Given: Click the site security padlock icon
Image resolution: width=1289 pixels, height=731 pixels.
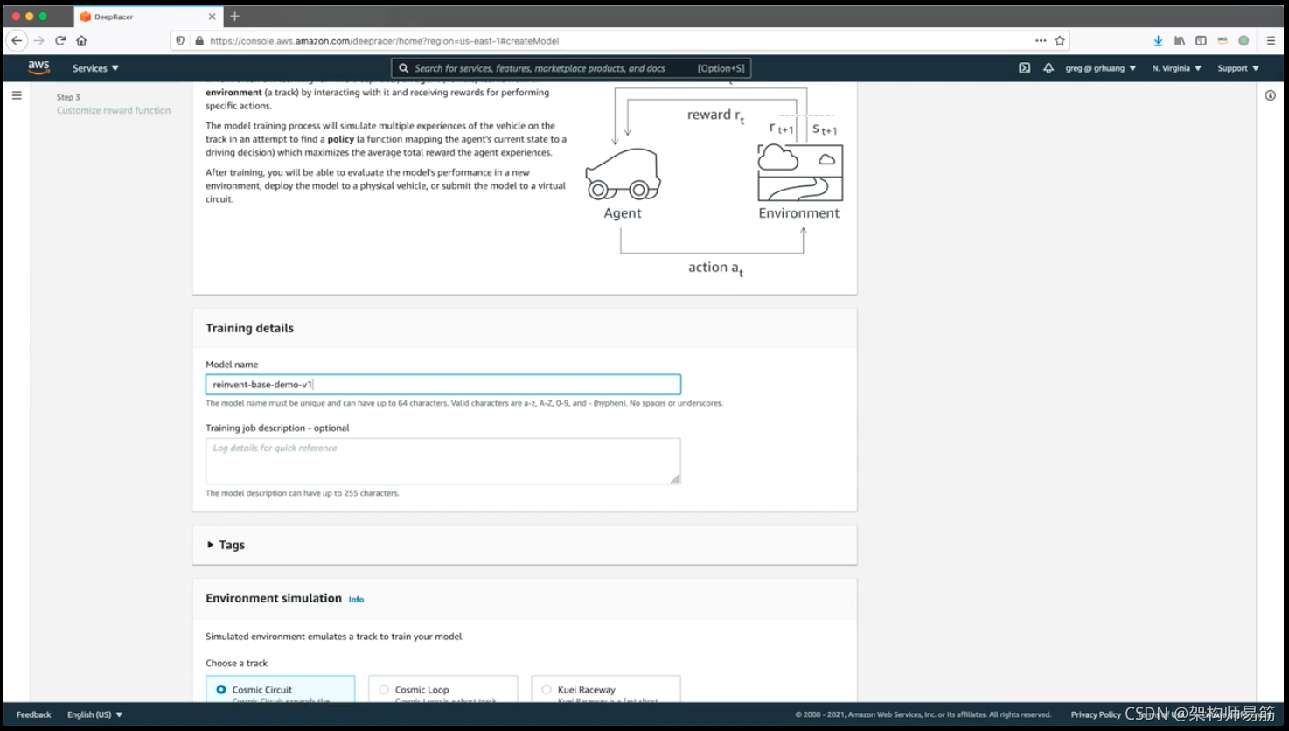Looking at the screenshot, I should (199, 40).
